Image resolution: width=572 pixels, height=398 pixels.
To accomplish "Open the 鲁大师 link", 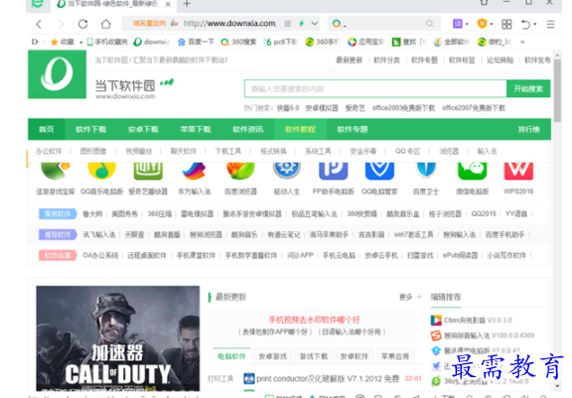I will click(x=92, y=214).
